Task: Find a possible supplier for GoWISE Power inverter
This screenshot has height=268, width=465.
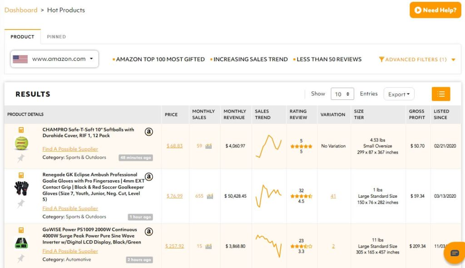Action: 70,251
